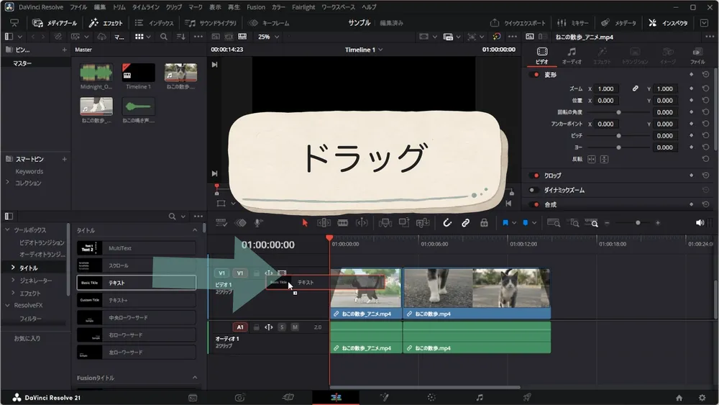
Task: Click the Overwrite clip icon
Action: click(x=404, y=223)
